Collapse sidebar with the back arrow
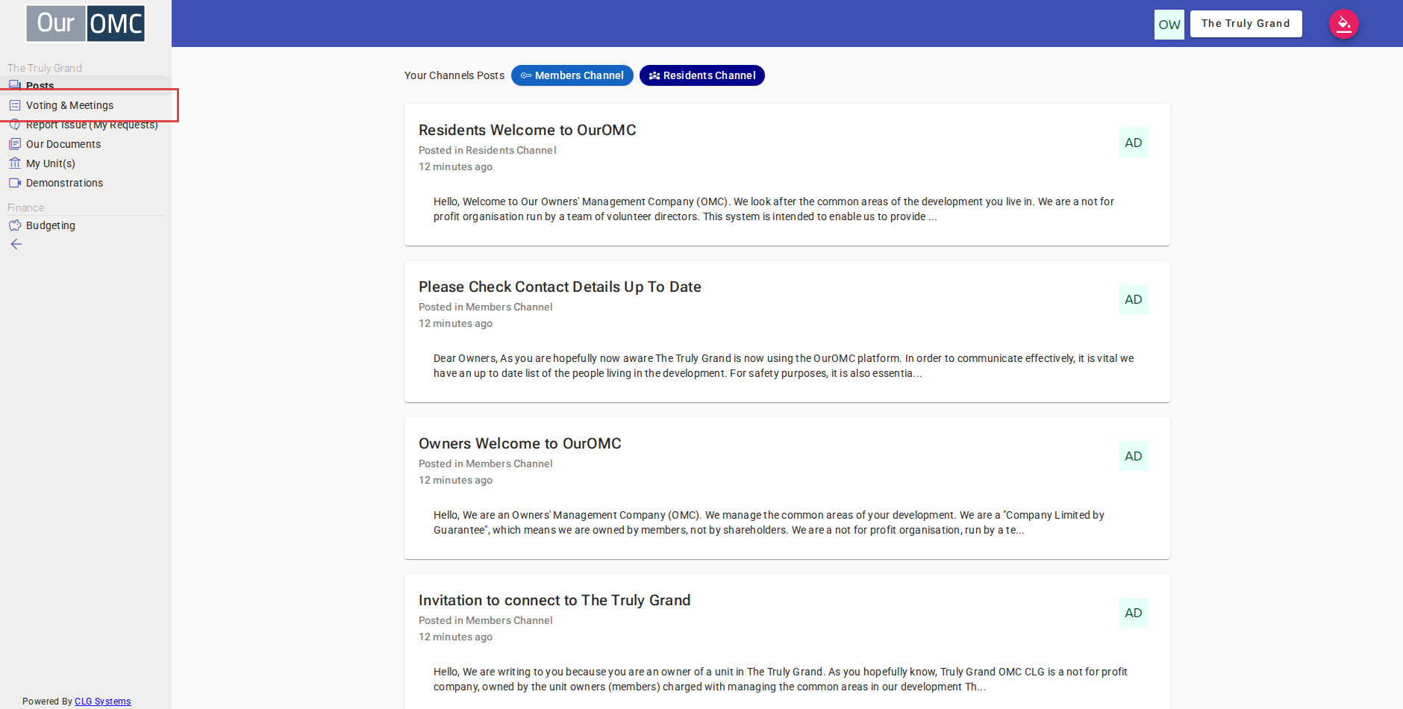This screenshot has width=1403, height=709. click(16, 244)
